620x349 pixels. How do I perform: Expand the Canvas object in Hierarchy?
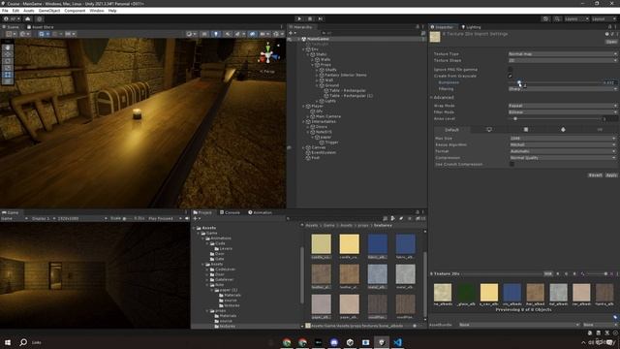(x=304, y=147)
